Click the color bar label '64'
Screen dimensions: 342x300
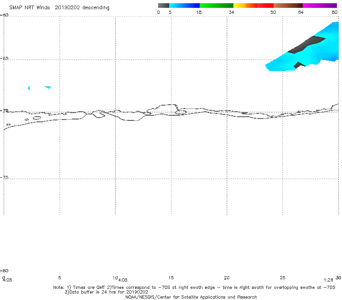[301, 12]
